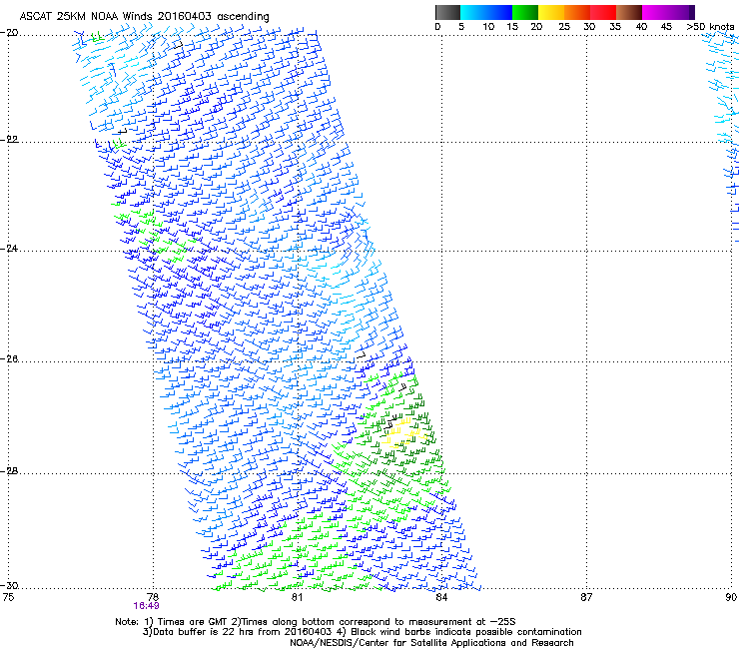Click the -26 latitude axis label
The image size is (739, 649).
click(10, 359)
